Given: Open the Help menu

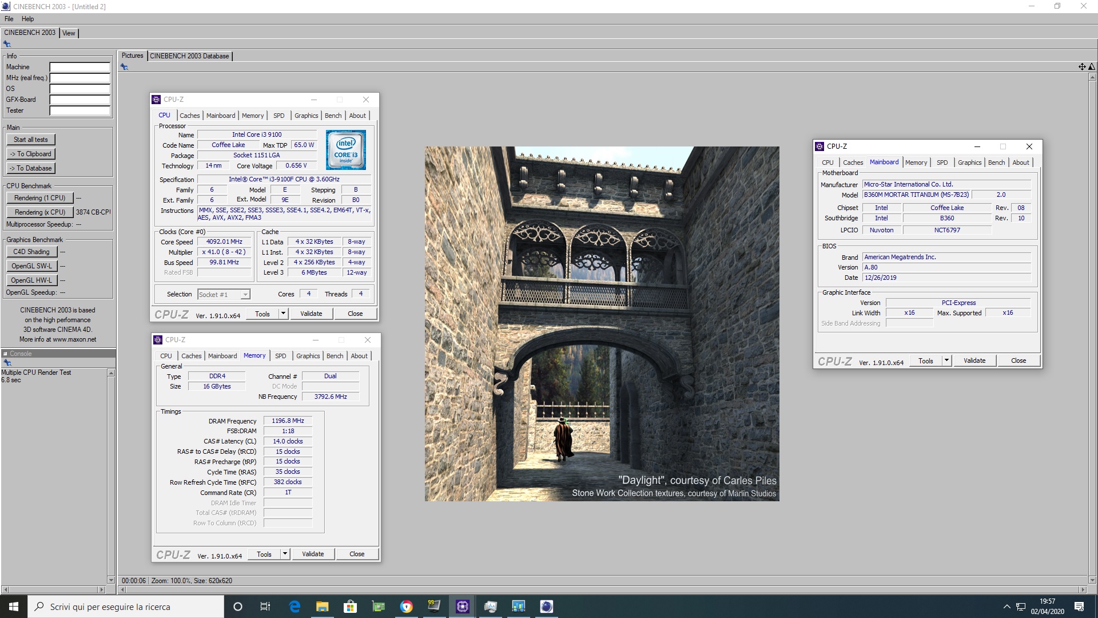Looking at the screenshot, I should pyautogui.click(x=27, y=19).
